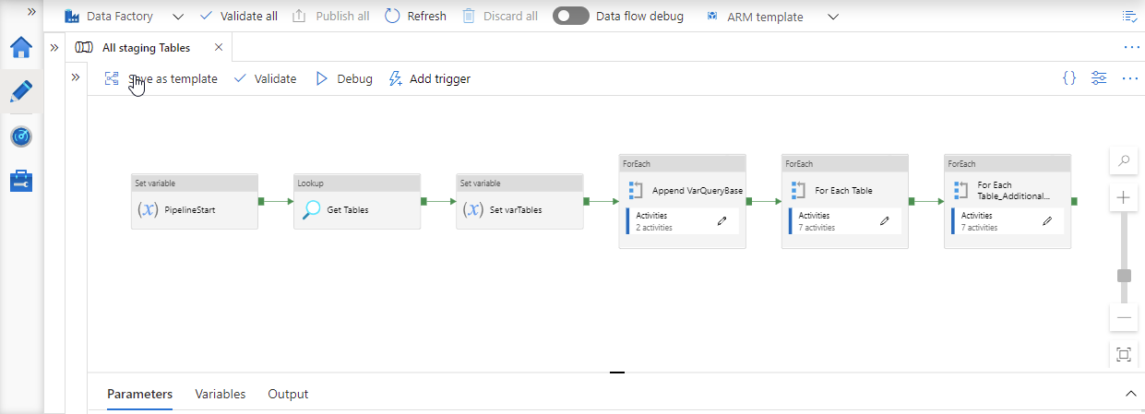Click the canvas search magnifier icon
1145x414 pixels.
click(1124, 161)
